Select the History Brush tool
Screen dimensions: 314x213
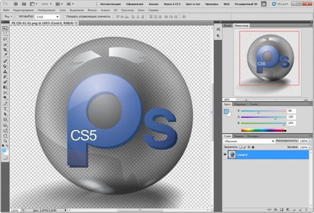[x=5, y=77]
